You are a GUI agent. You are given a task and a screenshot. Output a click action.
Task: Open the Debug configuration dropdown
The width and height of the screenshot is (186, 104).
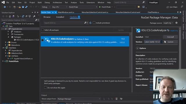[x=46, y=7]
